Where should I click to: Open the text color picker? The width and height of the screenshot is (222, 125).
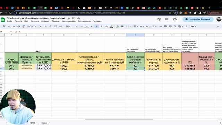[111, 26]
